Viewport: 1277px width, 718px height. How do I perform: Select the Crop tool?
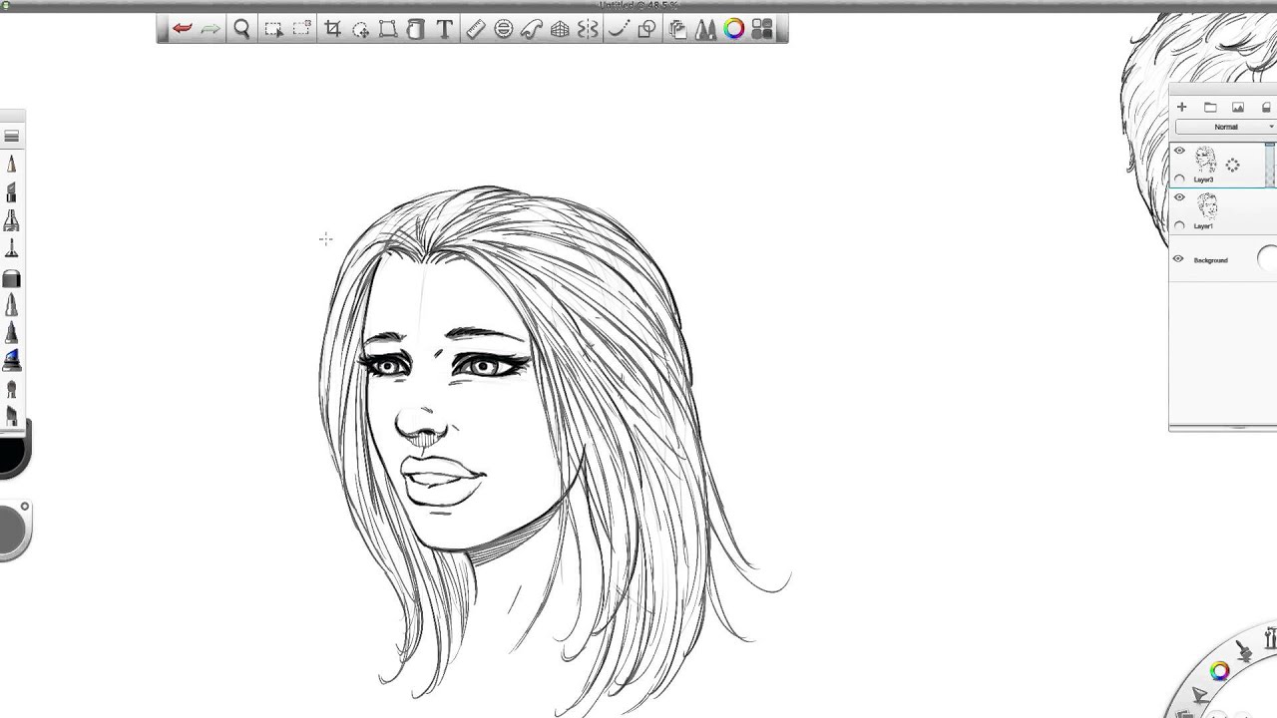pos(333,29)
